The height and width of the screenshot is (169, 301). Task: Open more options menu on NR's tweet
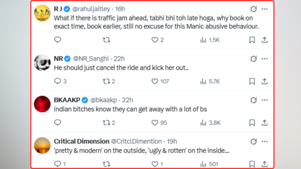pos(265,59)
